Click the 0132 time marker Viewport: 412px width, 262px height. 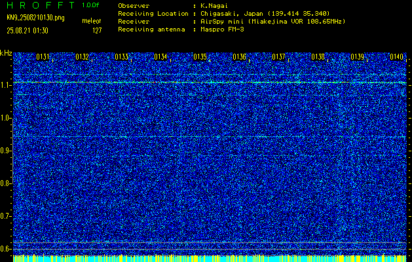pos(82,57)
